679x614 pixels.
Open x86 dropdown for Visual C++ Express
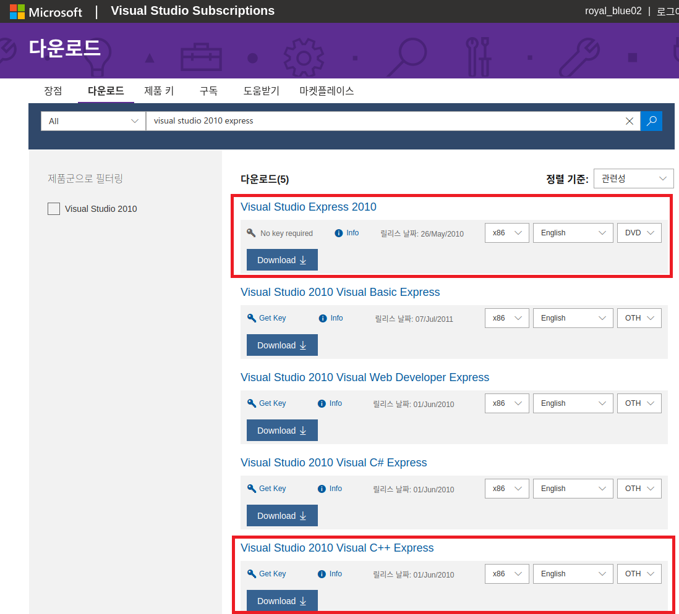(x=506, y=574)
